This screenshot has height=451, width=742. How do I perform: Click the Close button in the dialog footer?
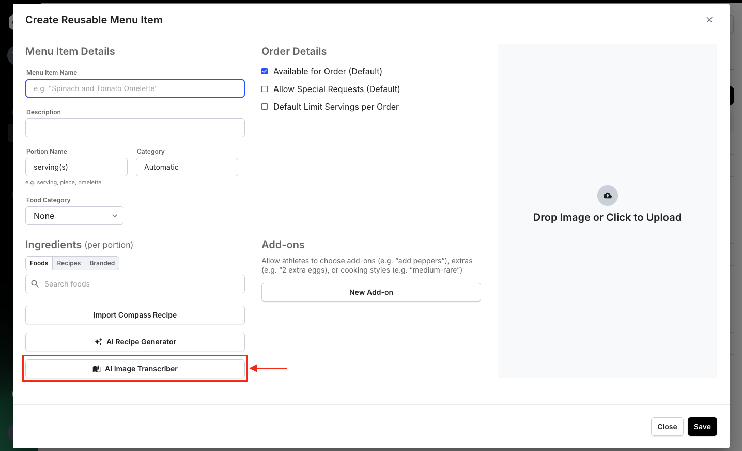[x=667, y=427]
